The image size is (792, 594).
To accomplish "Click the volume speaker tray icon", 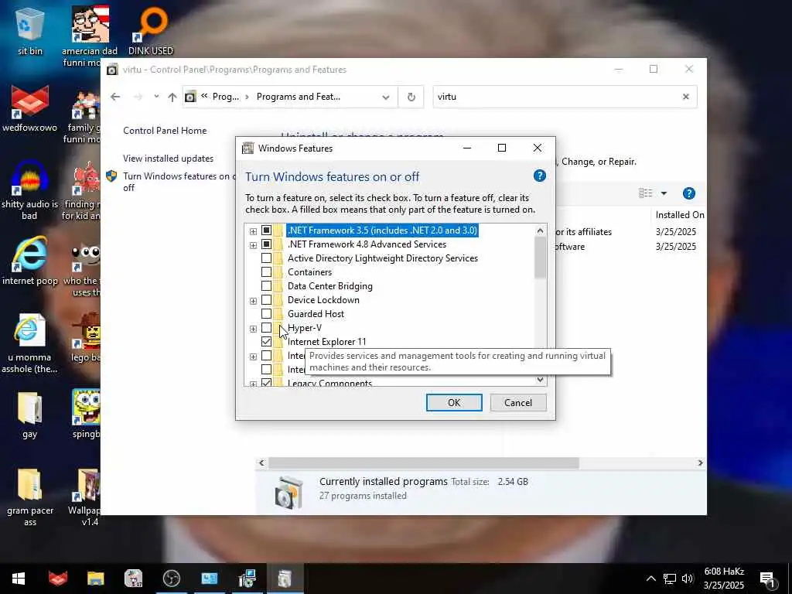I will 687,579.
